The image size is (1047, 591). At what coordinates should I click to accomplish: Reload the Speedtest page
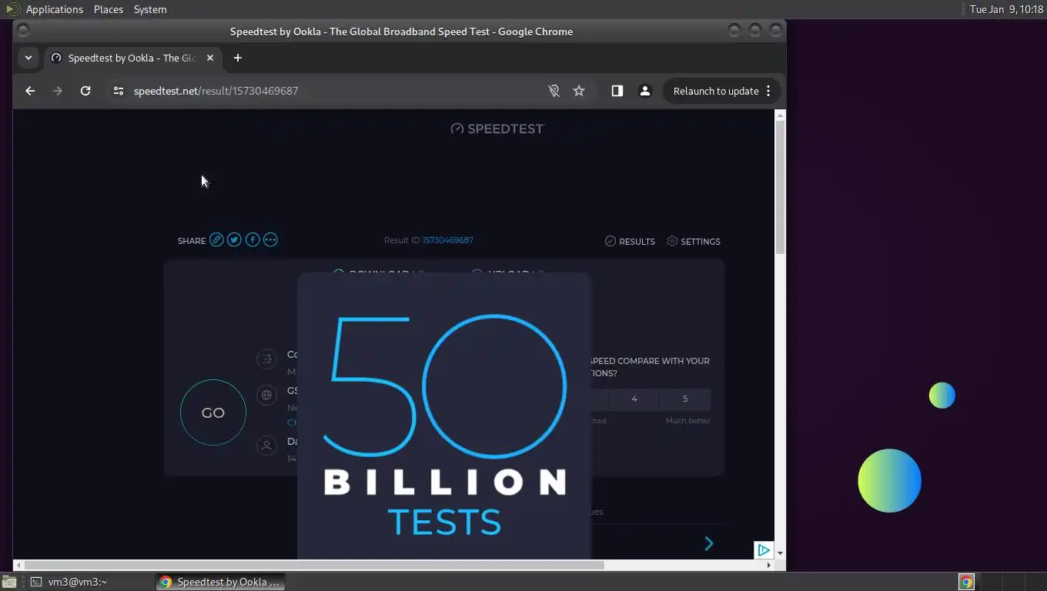85,91
